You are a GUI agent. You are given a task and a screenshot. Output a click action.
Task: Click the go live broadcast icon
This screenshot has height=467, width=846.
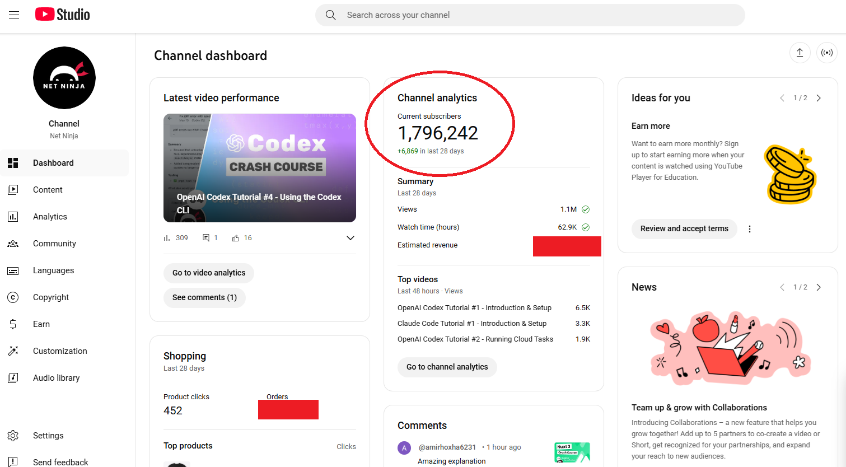click(x=826, y=53)
